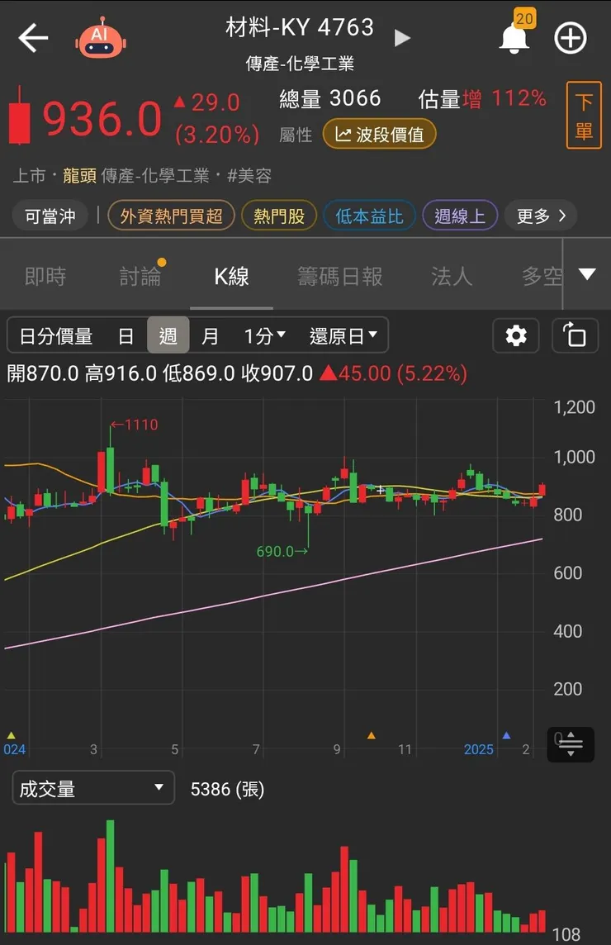
Task: Click the 5386 (張) volume reading
Action: 227,789
